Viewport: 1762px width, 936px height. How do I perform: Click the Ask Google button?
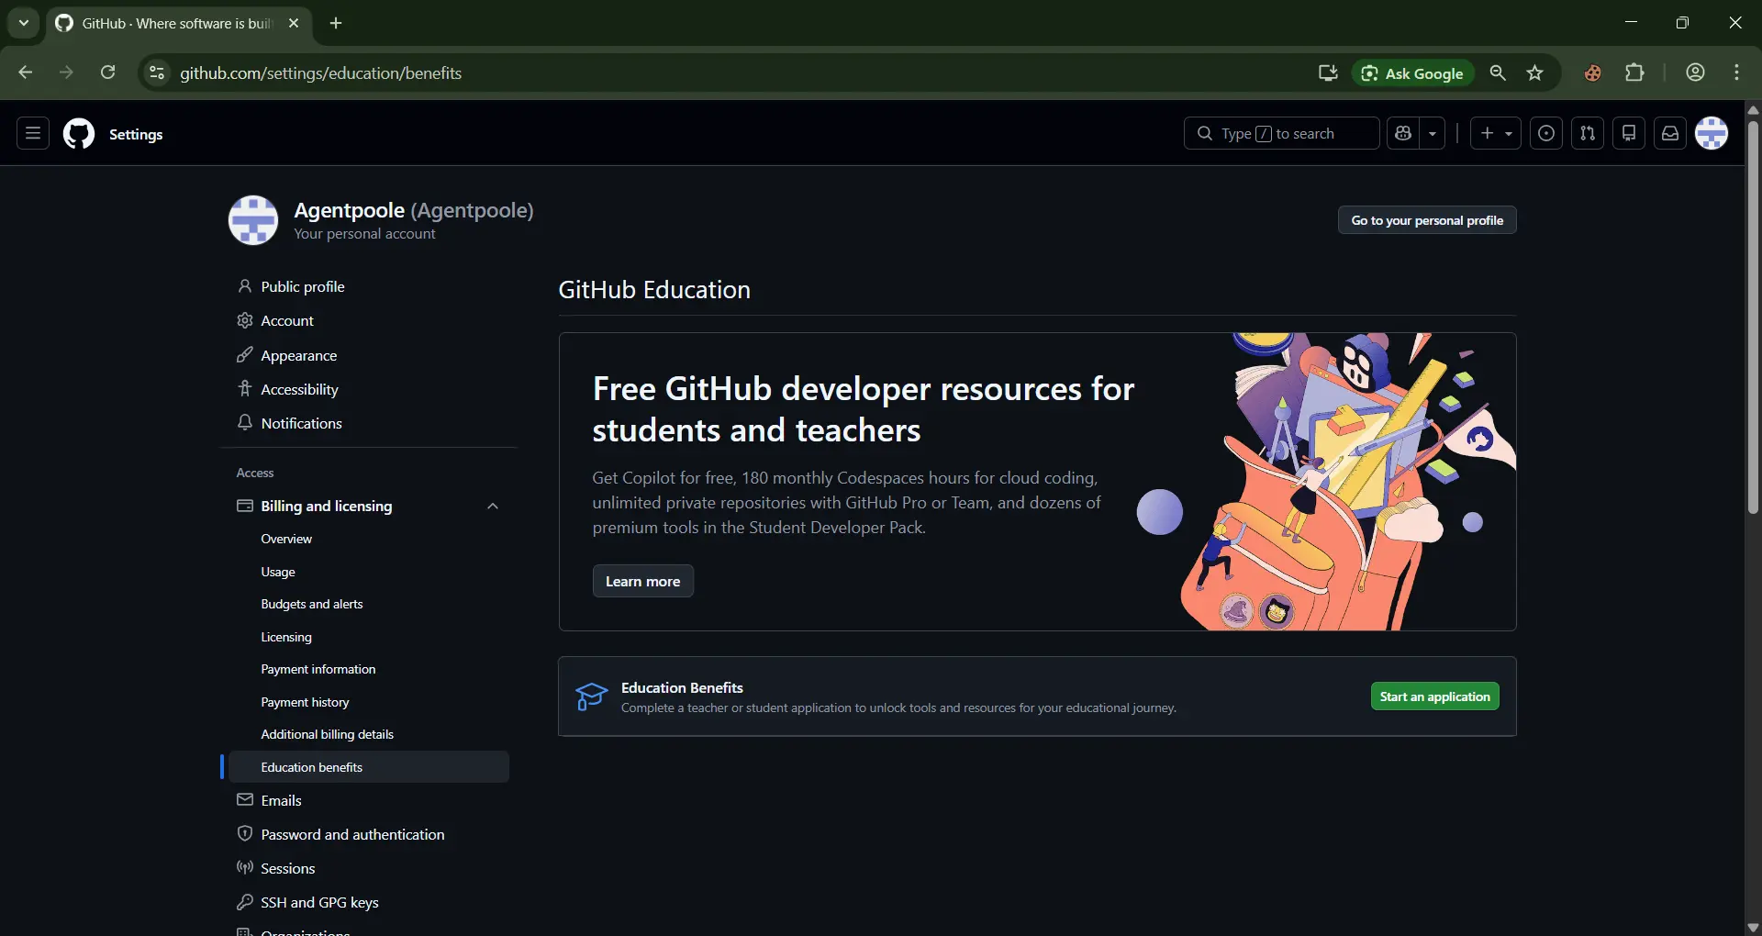tap(1412, 73)
